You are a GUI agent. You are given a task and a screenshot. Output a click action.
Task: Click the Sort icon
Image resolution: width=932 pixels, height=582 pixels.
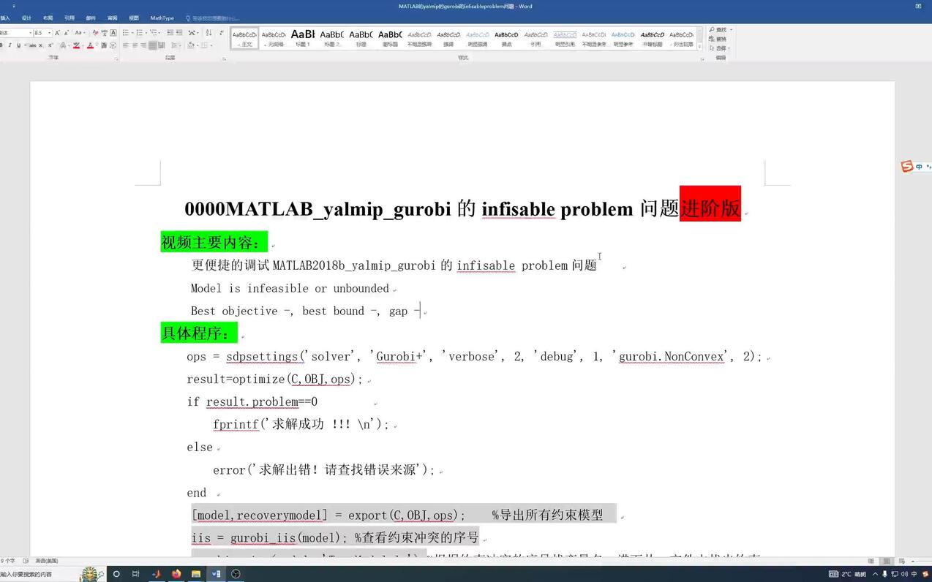[208, 33]
